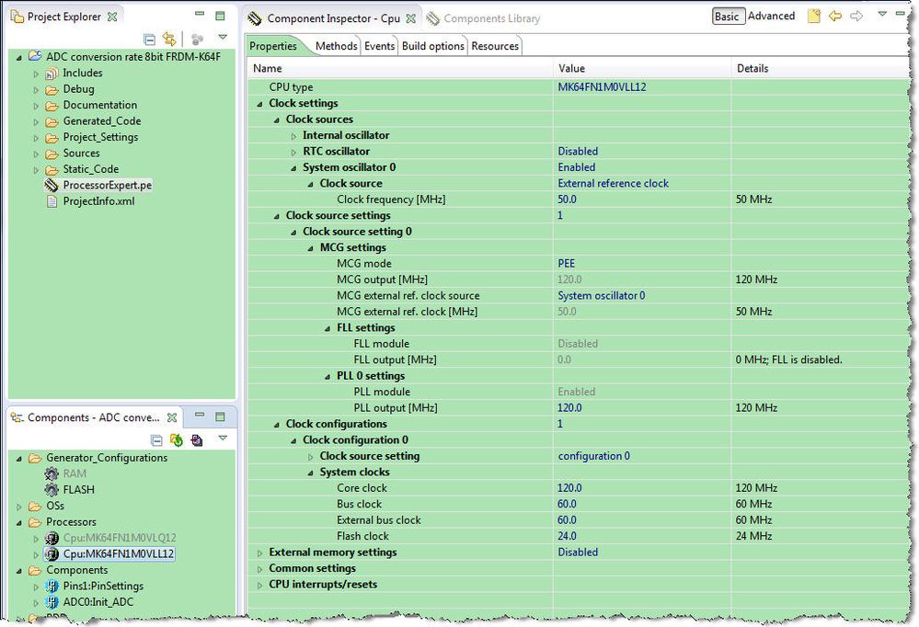Expand External memory settings group
Image resolution: width=919 pixels, height=627 pixels.
pyautogui.click(x=259, y=553)
